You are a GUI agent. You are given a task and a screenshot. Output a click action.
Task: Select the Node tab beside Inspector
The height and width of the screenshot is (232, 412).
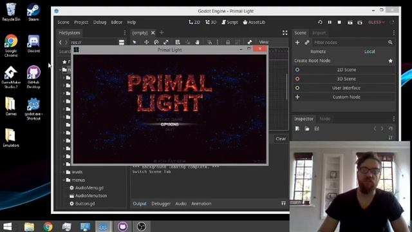324,119
